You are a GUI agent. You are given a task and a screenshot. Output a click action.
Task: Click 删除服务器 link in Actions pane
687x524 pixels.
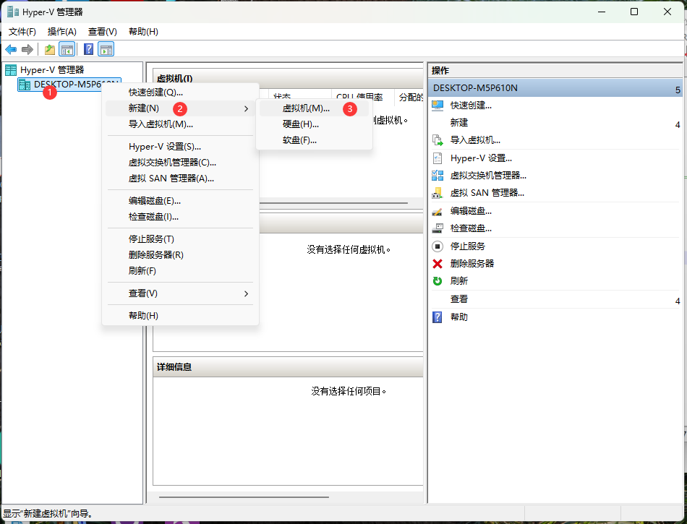(x=472, y=264)
